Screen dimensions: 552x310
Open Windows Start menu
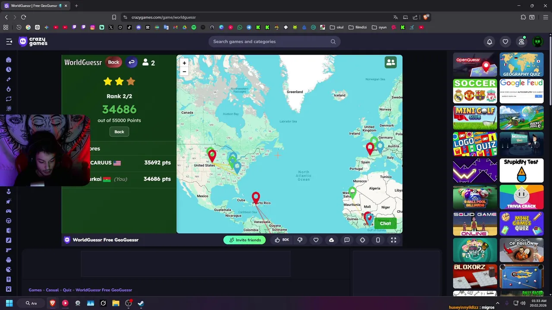point(9,303)
